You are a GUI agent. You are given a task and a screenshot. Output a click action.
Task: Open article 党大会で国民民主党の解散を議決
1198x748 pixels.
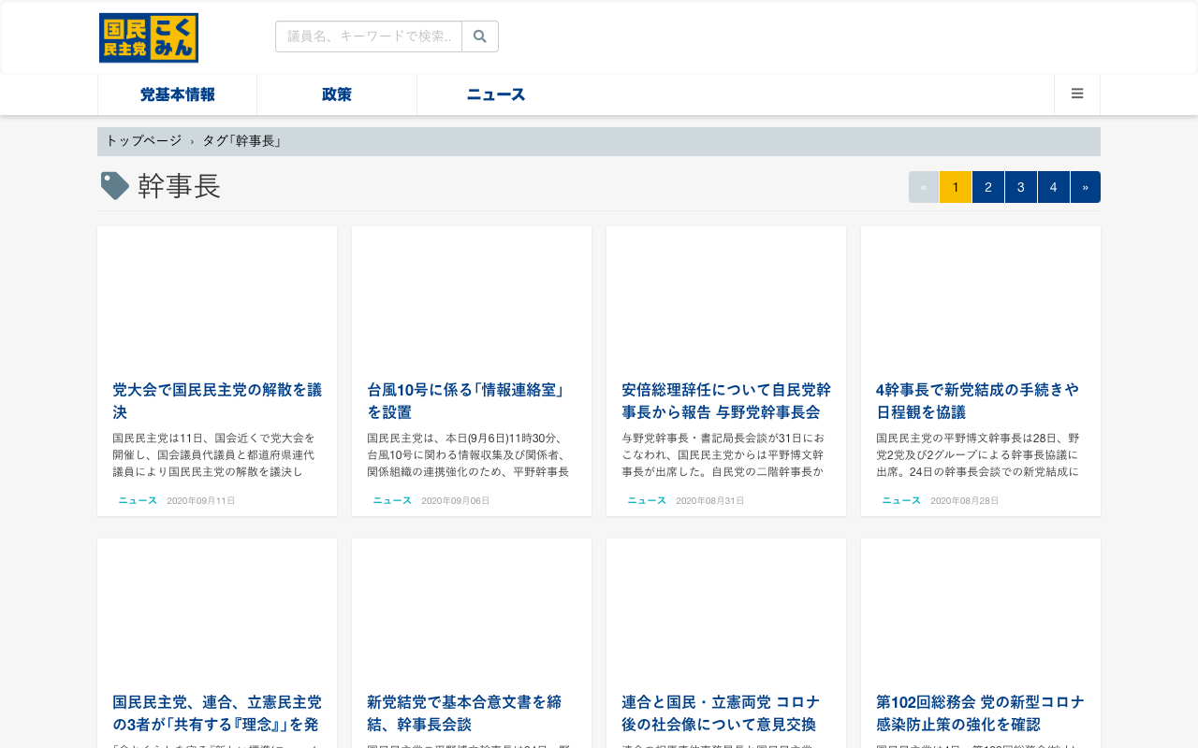[x=217, y=401]
